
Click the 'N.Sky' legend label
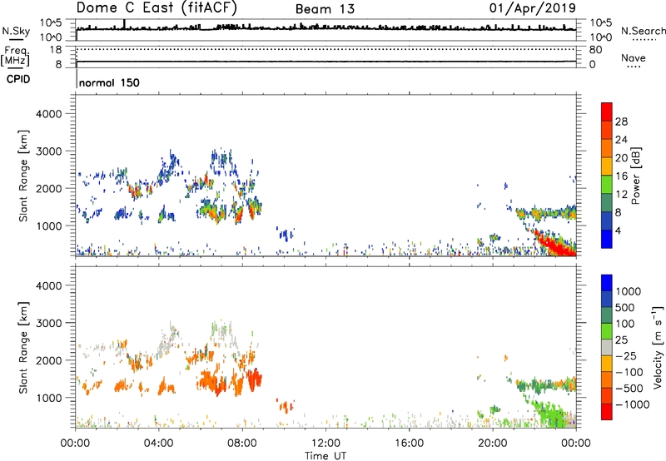point(16,31)
